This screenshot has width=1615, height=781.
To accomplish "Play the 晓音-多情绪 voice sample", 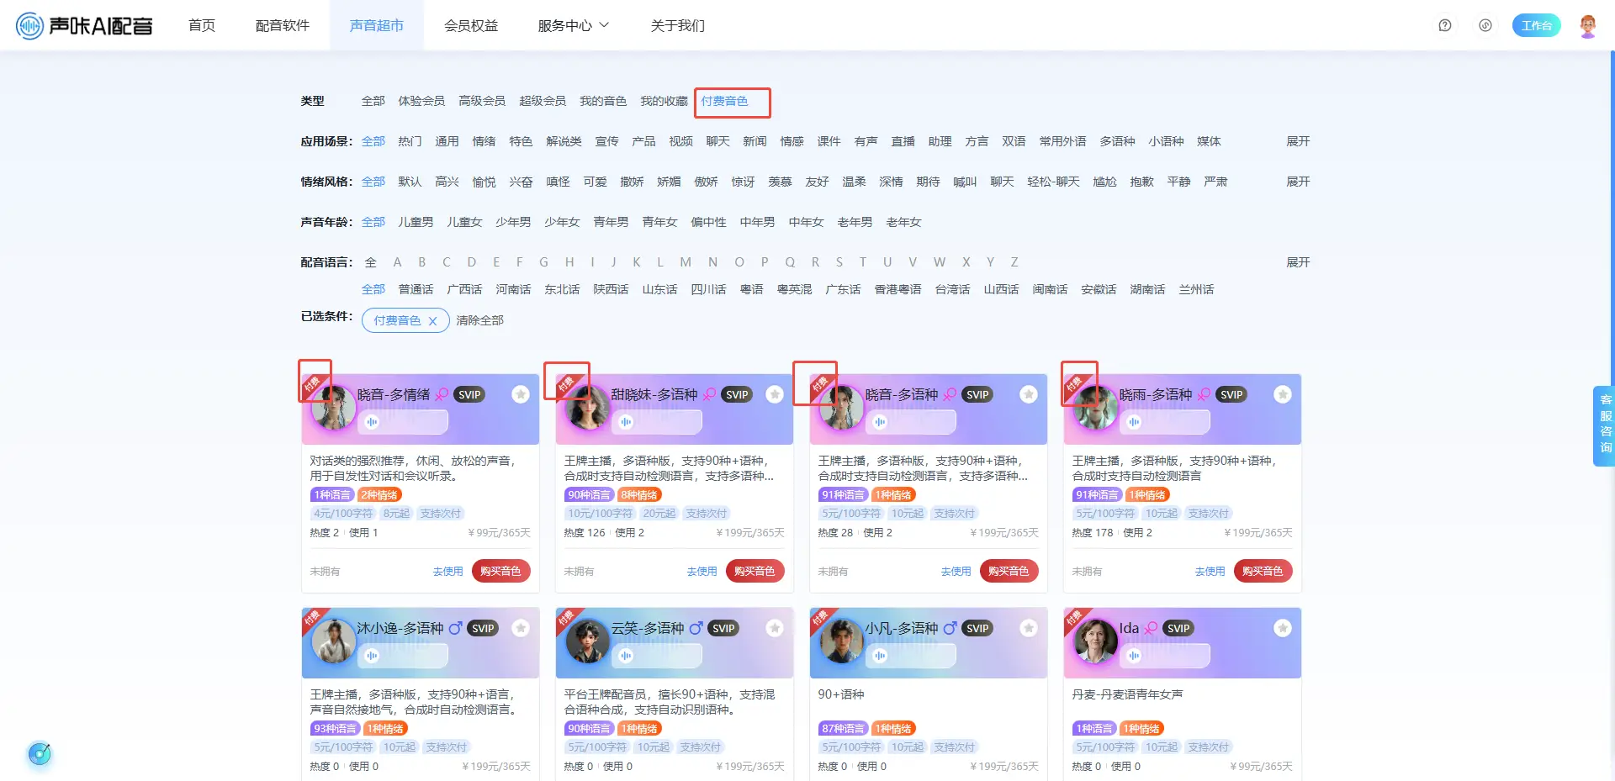I will pos(373,422).
